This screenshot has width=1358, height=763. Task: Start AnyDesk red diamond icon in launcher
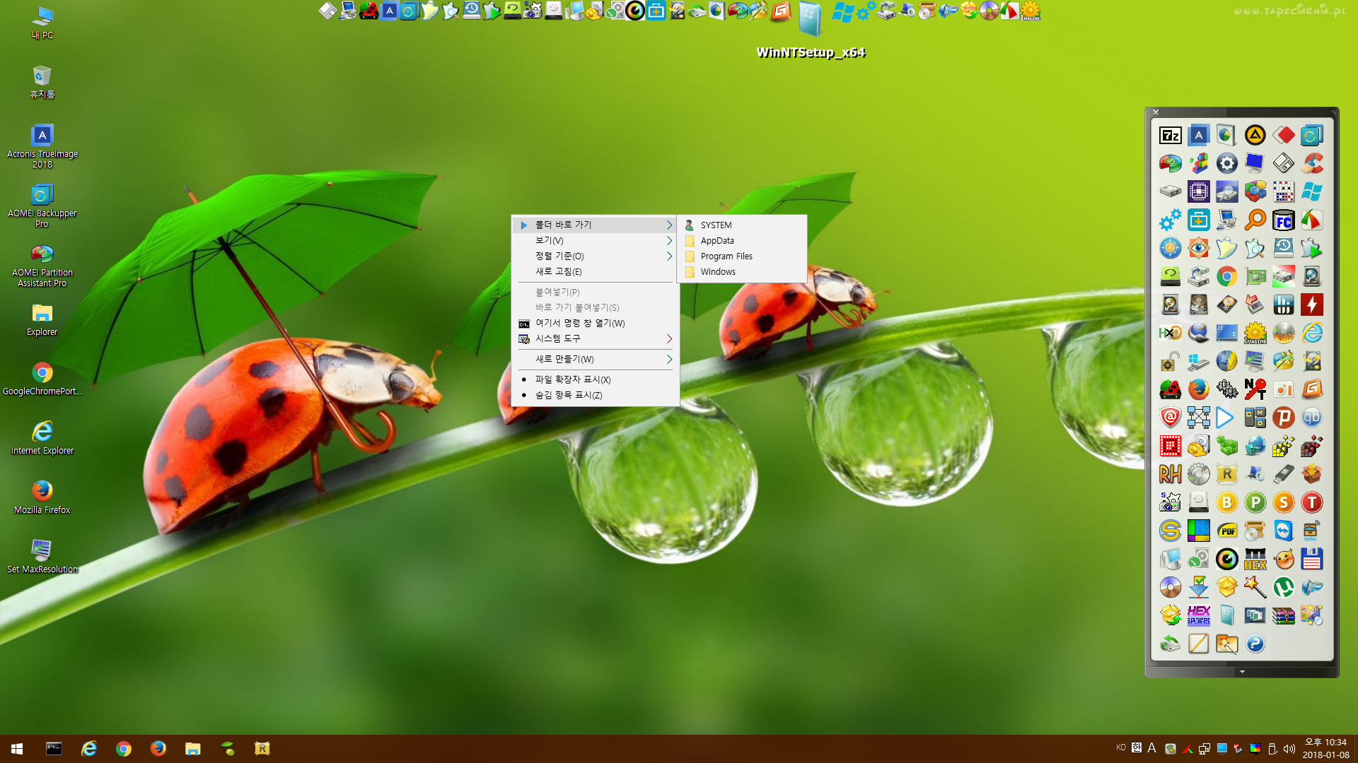(1283, 135)
